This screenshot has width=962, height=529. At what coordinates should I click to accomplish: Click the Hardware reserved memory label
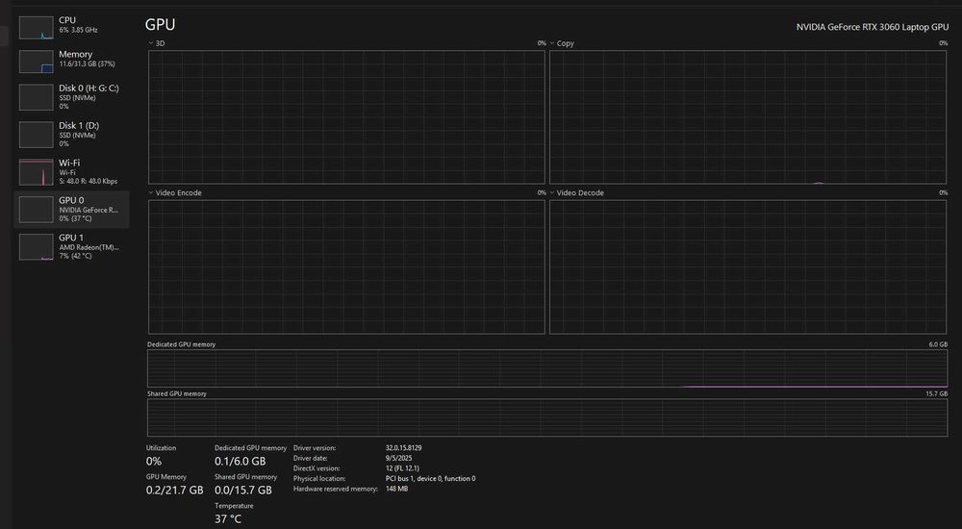[335, 490]
